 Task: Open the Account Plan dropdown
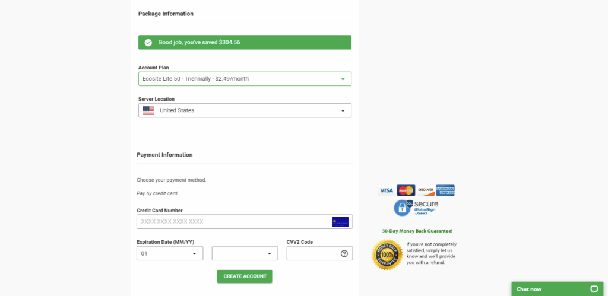[245, 79]
